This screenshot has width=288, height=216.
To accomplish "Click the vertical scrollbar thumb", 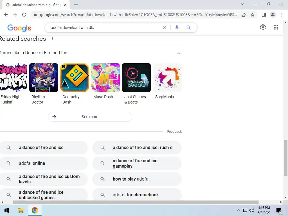I will click(285, 157).
